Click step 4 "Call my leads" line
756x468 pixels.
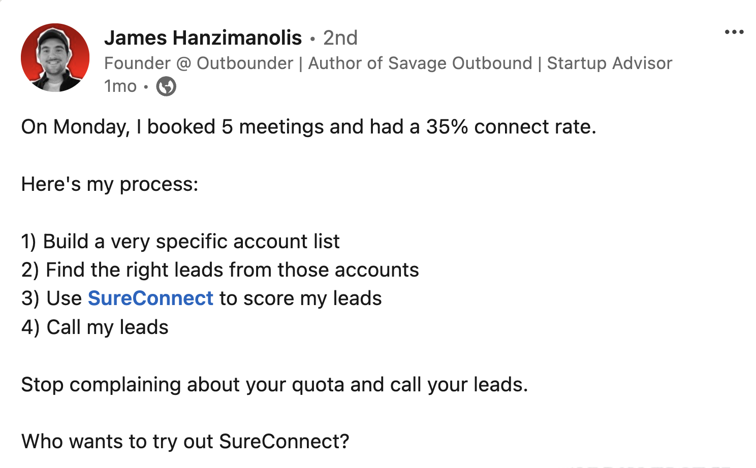(95, 327)
